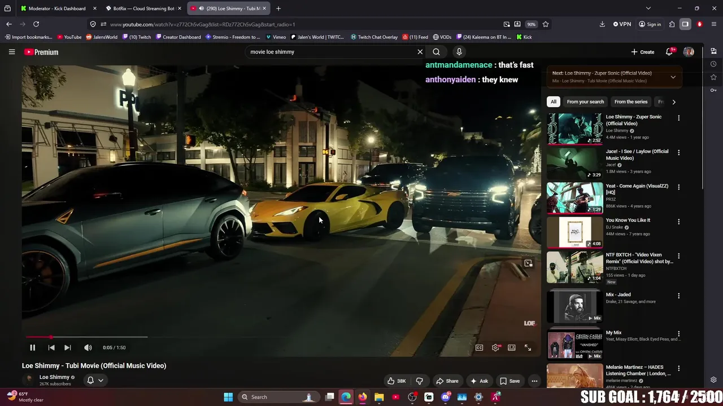Open the weather widget showing 65°F
Viewport: 723px width, 406px height.
pos(24,397)
